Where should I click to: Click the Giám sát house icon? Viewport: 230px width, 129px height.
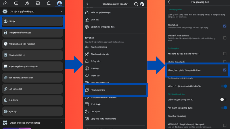pyautogui.click(x=87, y=19)
